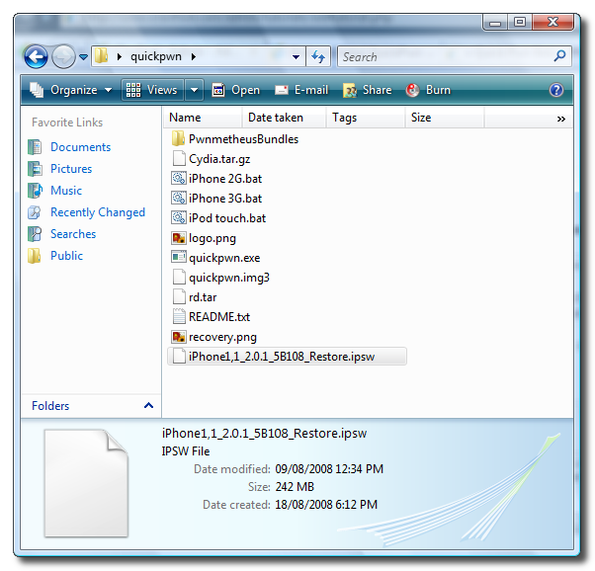Click the Public folder icon
The width and height of the screenshot is (595, 571).
(x=35, y=255)
